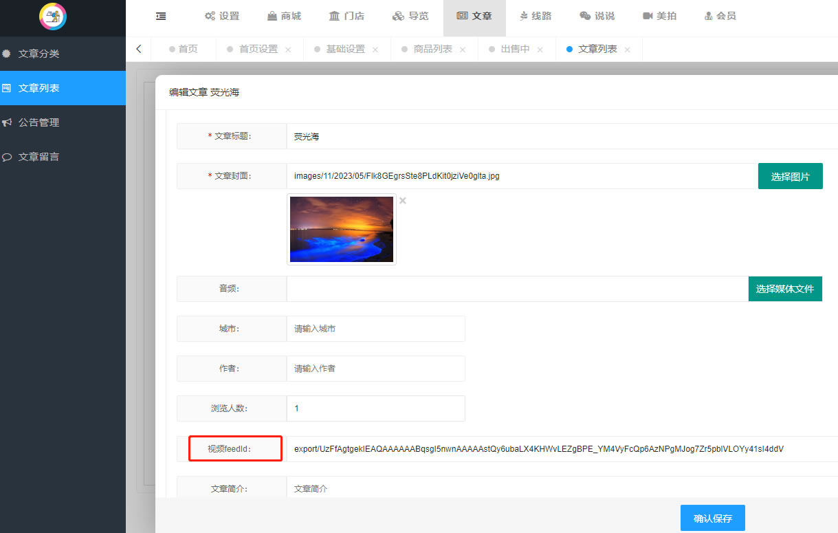Open the 商城 top menu
This screenshot has width=838, height=533.
point(284,16)
